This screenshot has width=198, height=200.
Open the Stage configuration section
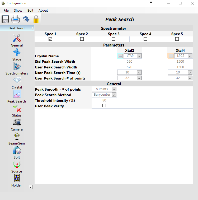pos(17,52)
